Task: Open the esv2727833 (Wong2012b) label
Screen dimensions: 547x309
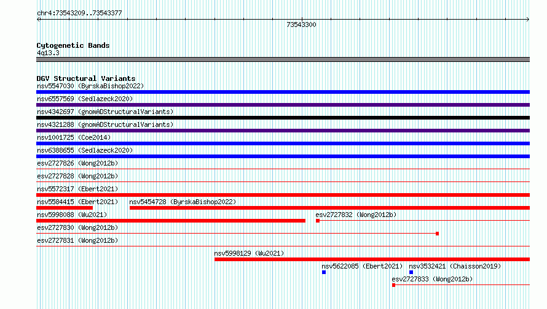Action: pyautogui.click(x=432, y=279)
